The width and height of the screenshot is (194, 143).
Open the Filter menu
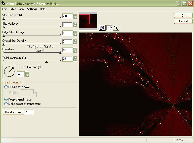[13, 9]
